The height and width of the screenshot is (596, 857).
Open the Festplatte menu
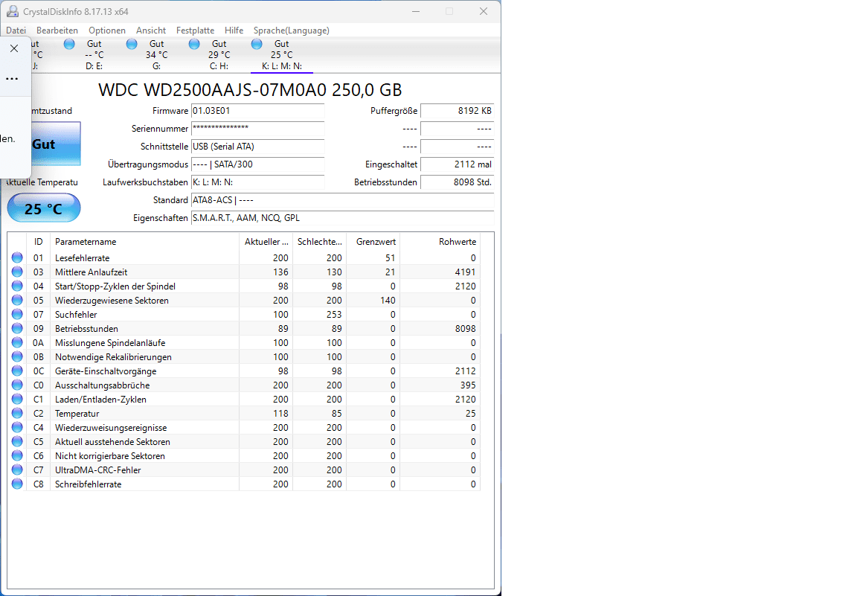pyautogui.click(x=195, y=31)
